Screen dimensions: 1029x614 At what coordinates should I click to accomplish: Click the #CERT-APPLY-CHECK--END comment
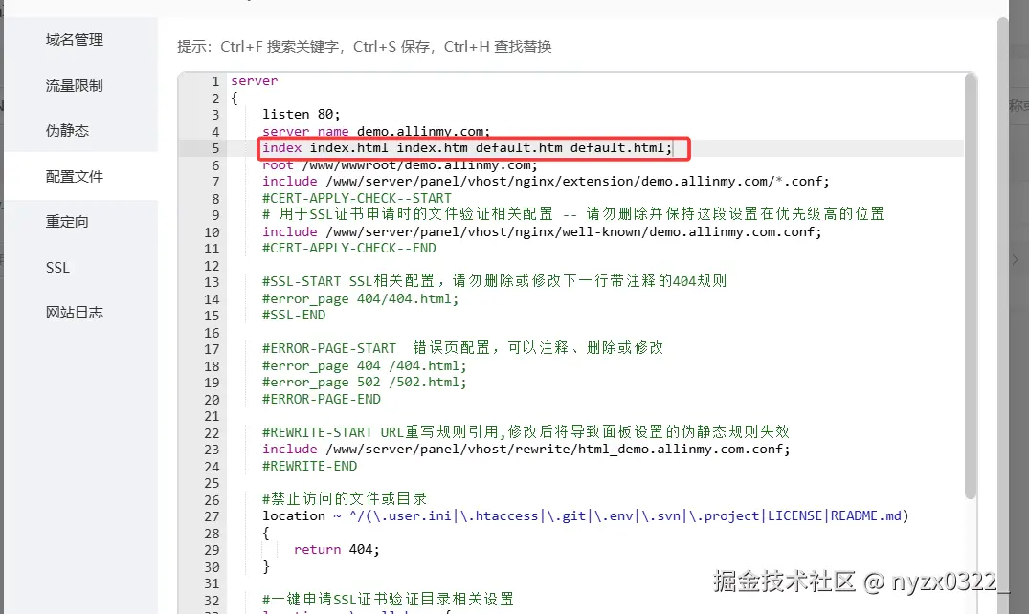tap(349, 249)
